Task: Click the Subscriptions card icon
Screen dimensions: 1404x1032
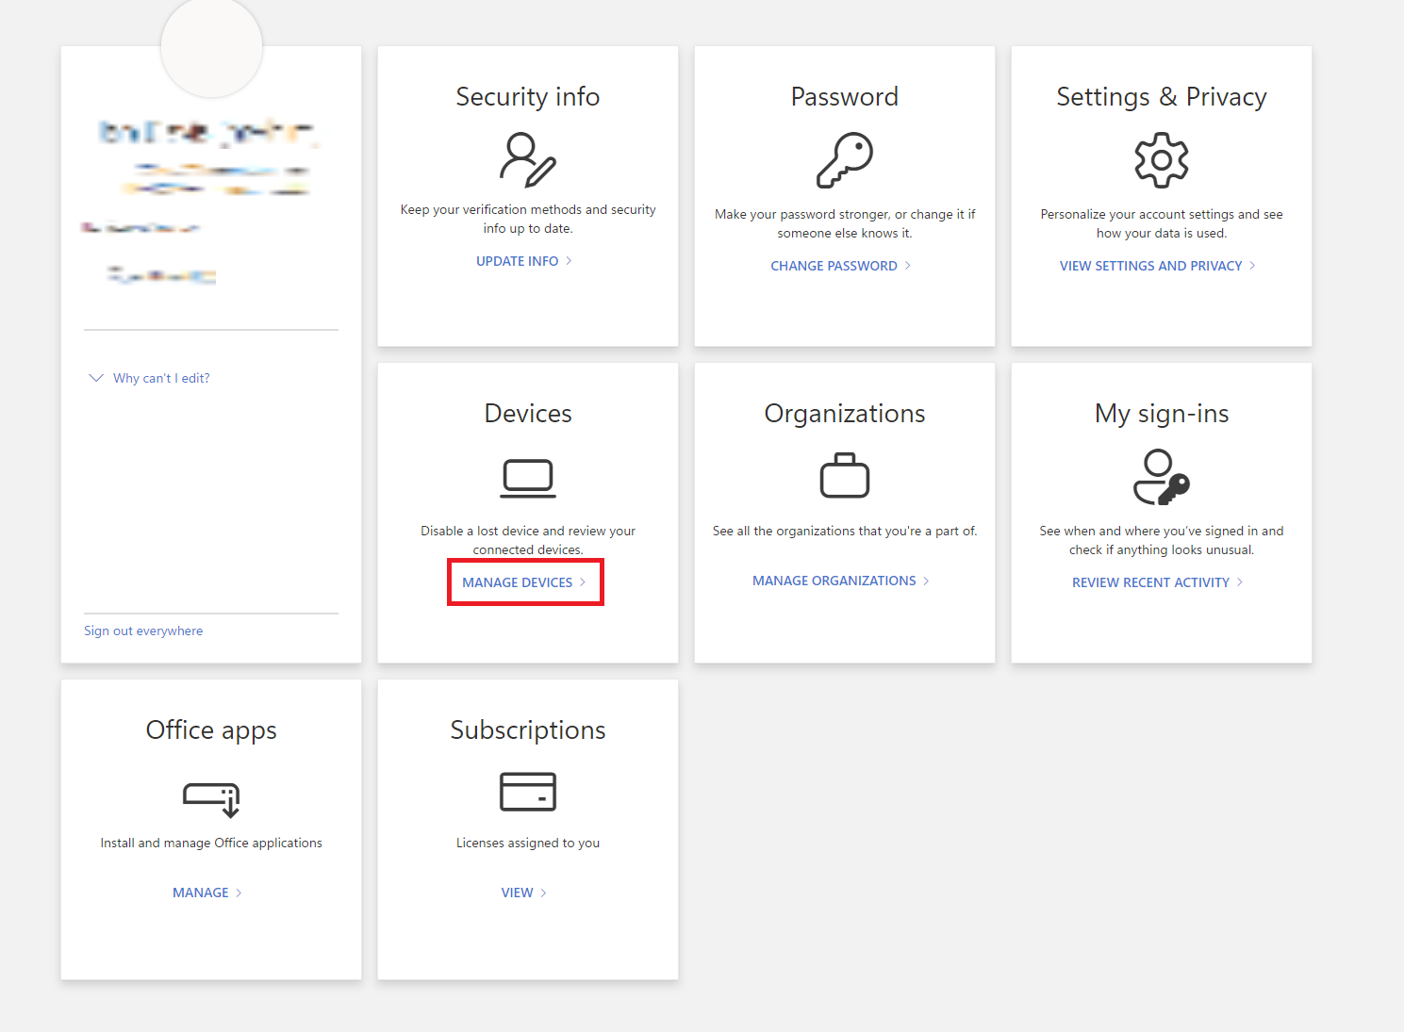Action: pos(527,792)
